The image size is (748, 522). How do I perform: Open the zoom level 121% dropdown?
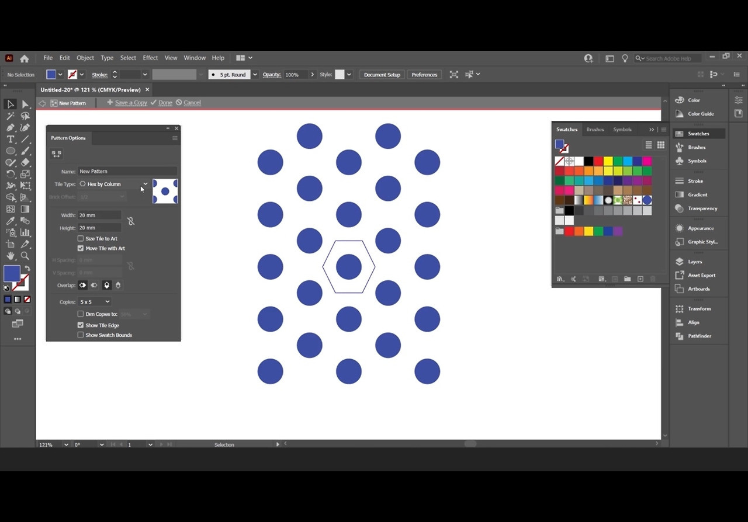coord(66,445)
